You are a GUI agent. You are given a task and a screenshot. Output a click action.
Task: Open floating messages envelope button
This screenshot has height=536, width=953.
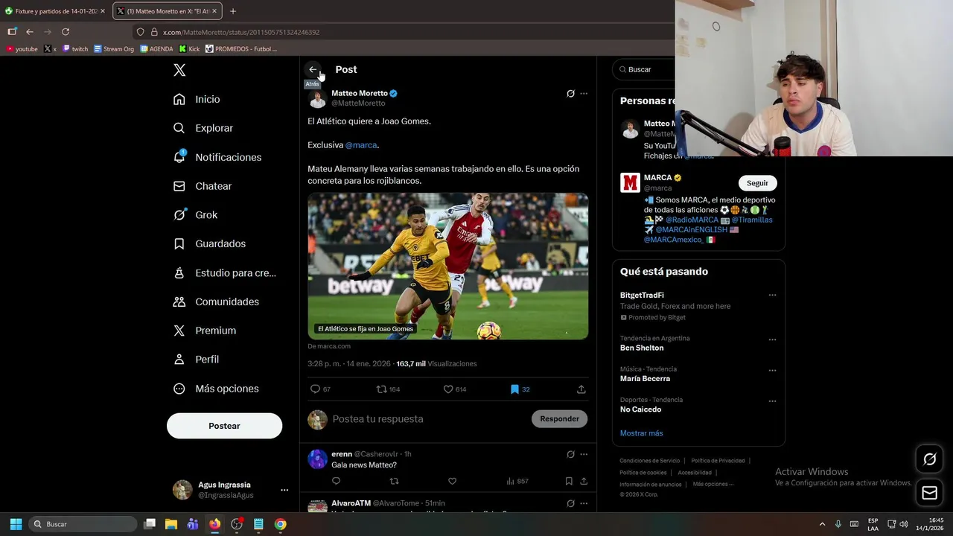(x=930, y=493)
